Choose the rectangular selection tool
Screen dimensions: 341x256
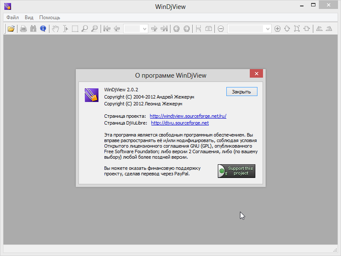75,29
